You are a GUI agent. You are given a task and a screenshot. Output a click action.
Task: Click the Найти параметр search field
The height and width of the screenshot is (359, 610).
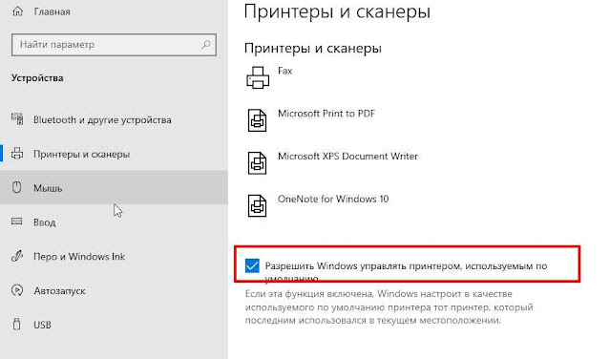click(114, 45)
